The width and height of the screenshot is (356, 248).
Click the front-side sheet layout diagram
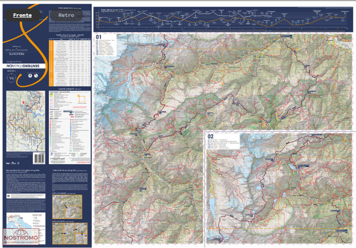click(67, 207)
